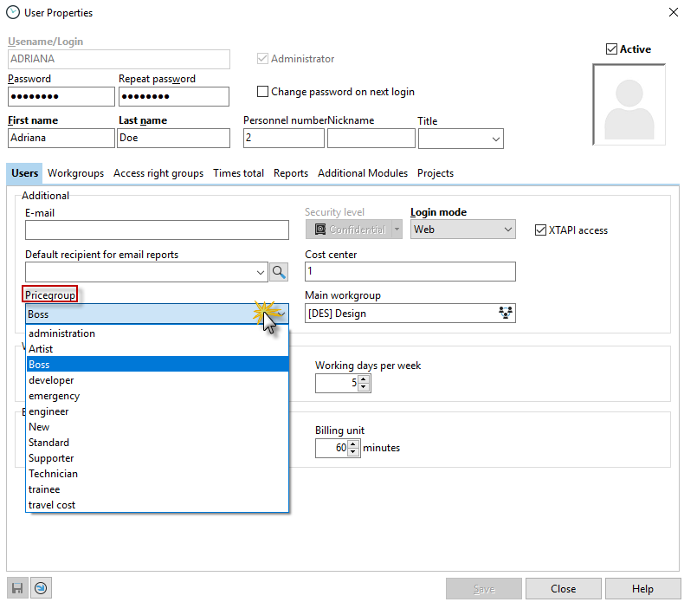Switch to the Workgroups tab

tap(75, 173)
